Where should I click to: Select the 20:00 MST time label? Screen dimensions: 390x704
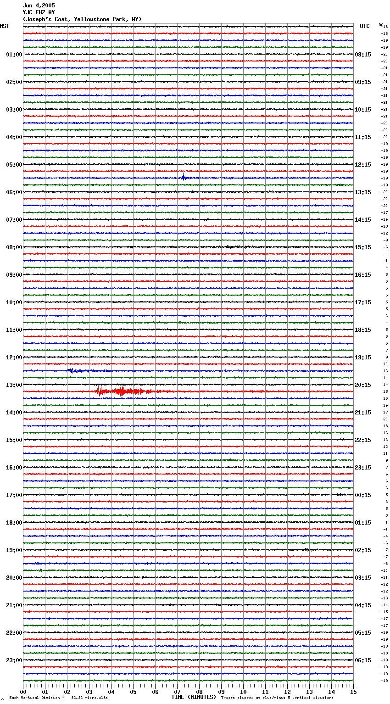[14, 578]
